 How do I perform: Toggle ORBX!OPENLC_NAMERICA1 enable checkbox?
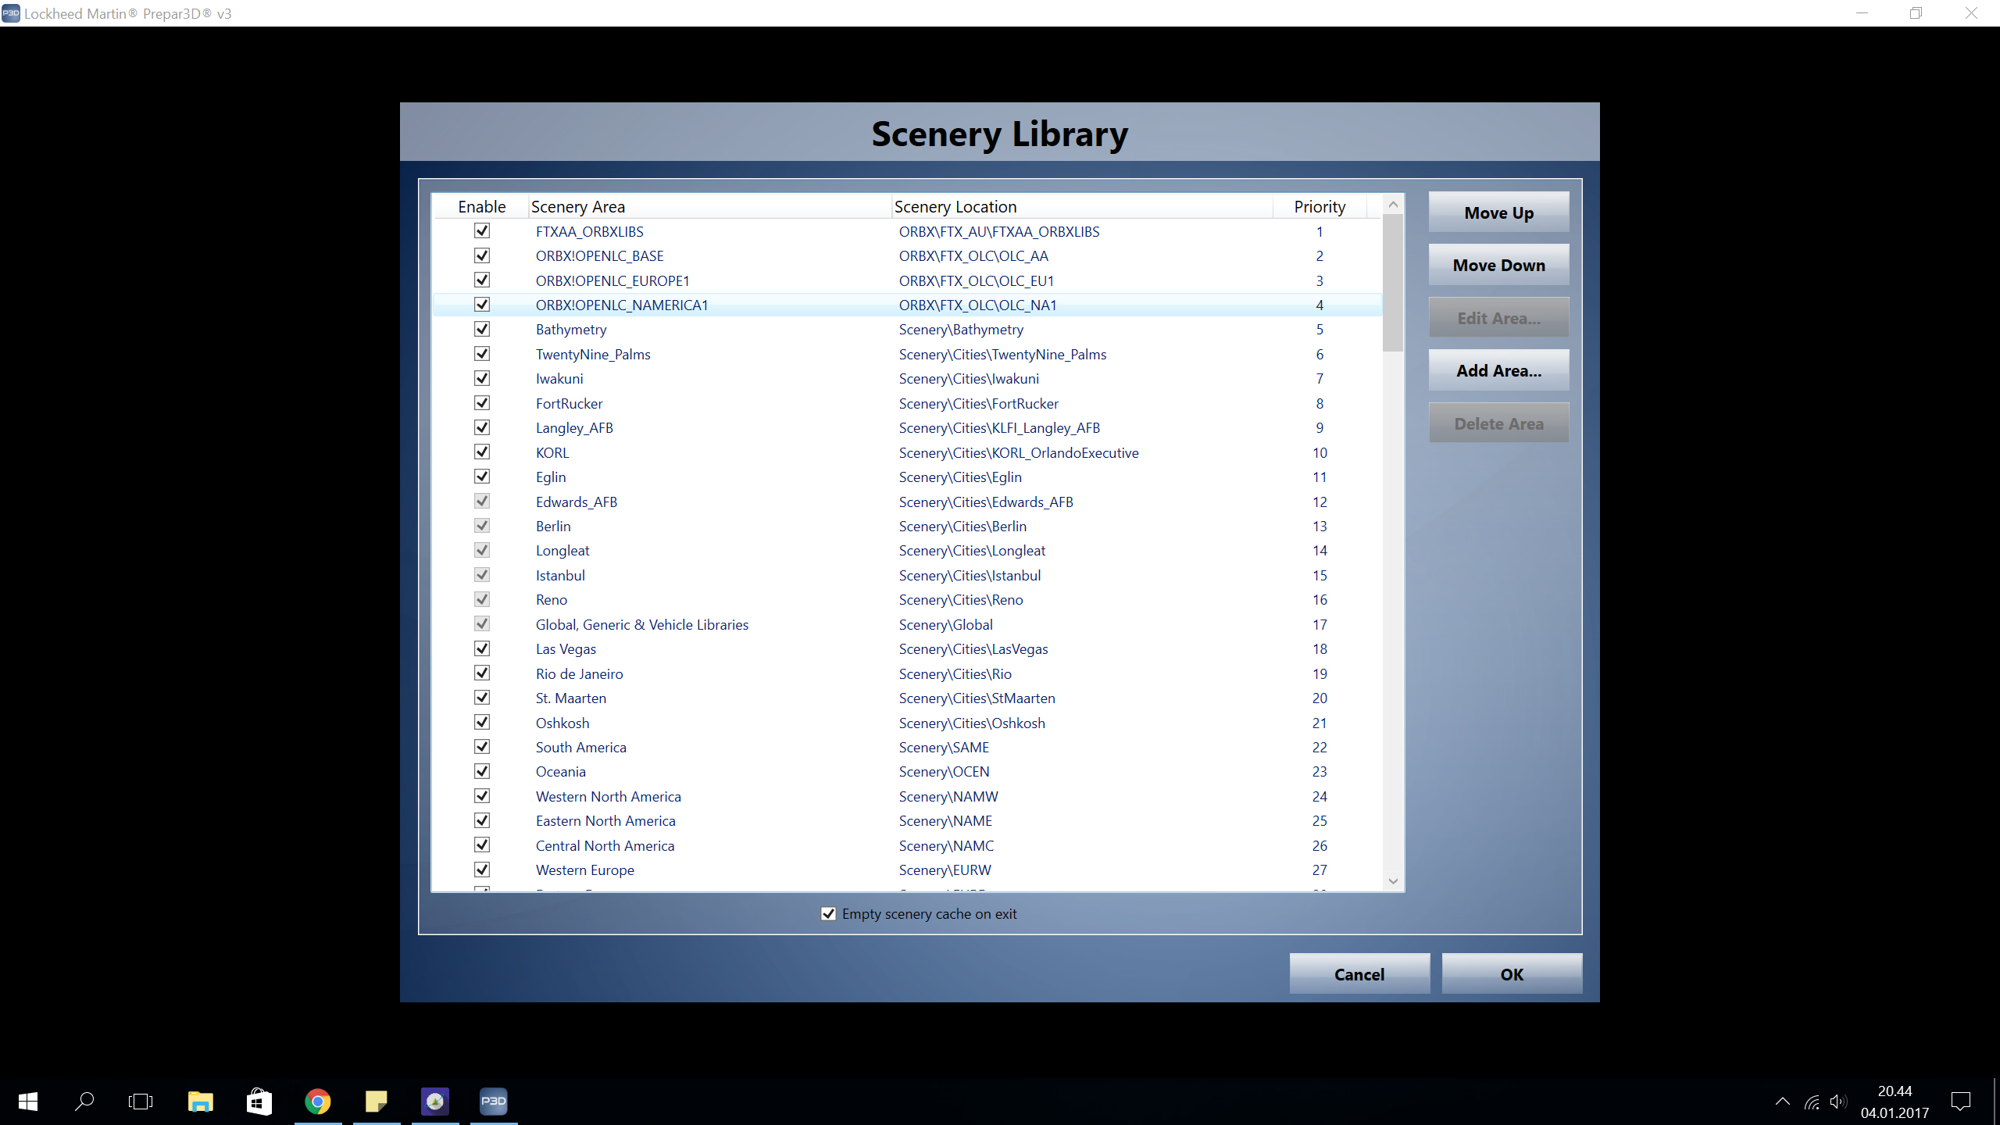pos(482,305)
